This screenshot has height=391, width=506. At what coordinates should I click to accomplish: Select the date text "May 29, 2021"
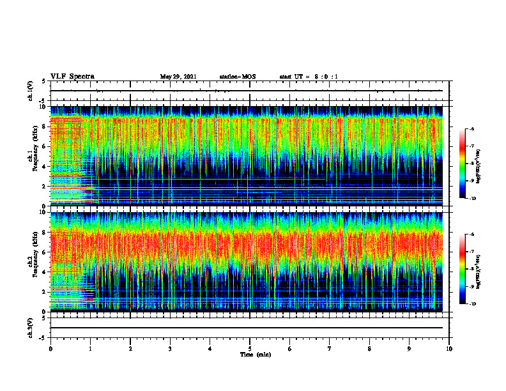click(178, 77)
